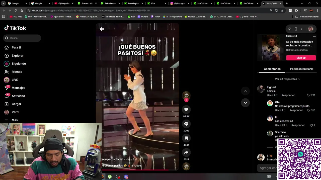Screen dimensions: 321x180
Task: Like Ingried's comment with 721 likes
Action: point(309,95)
